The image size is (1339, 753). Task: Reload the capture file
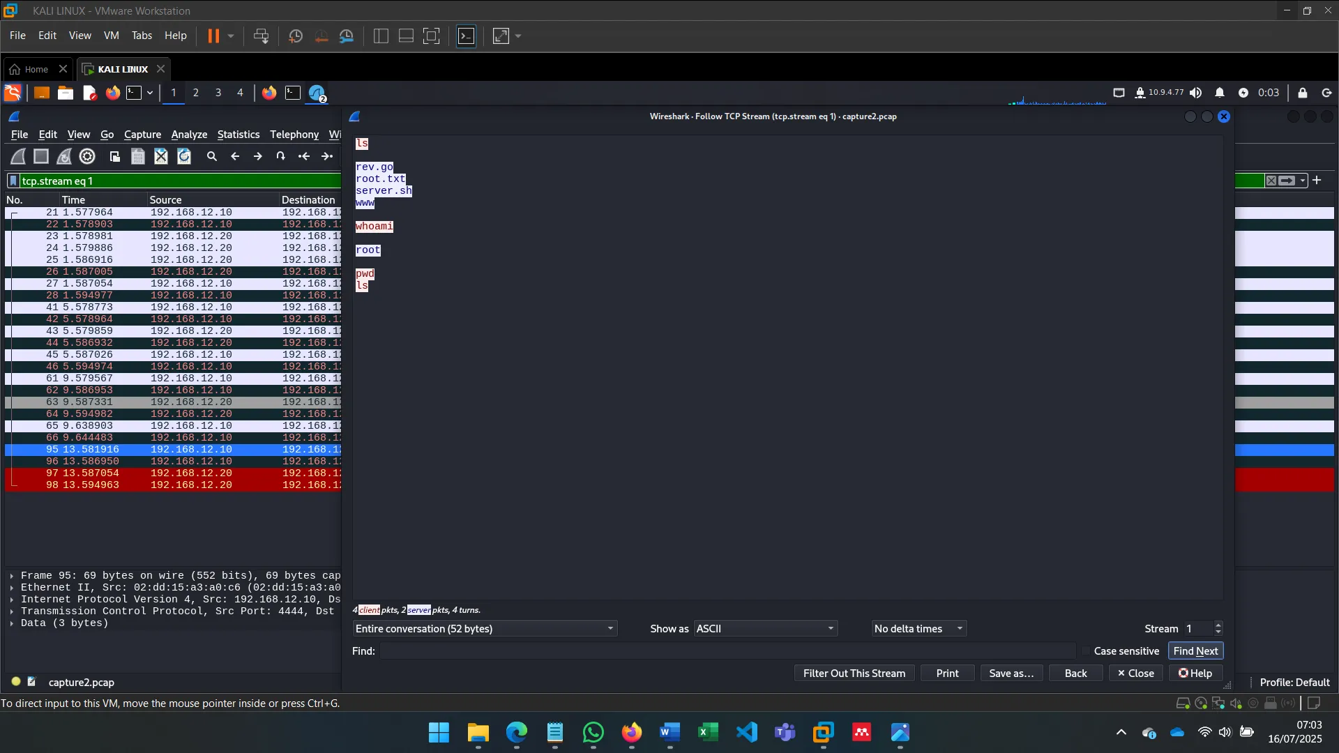pyautogui.click(x=184, y=156)
